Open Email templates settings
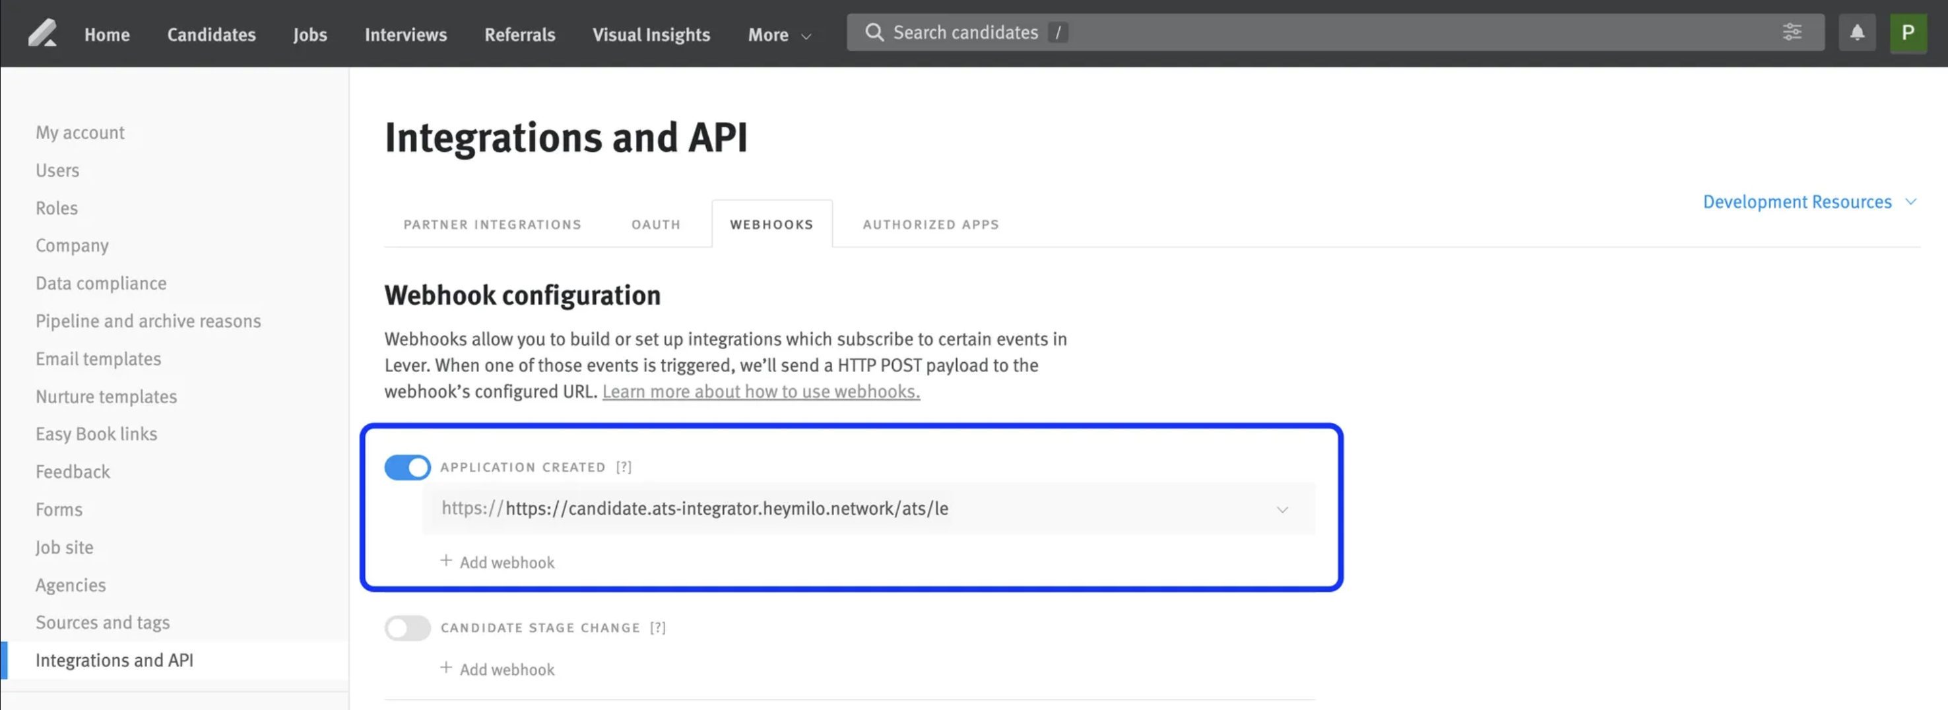Screen dimensions: 1948x710 tap(98, 358)
